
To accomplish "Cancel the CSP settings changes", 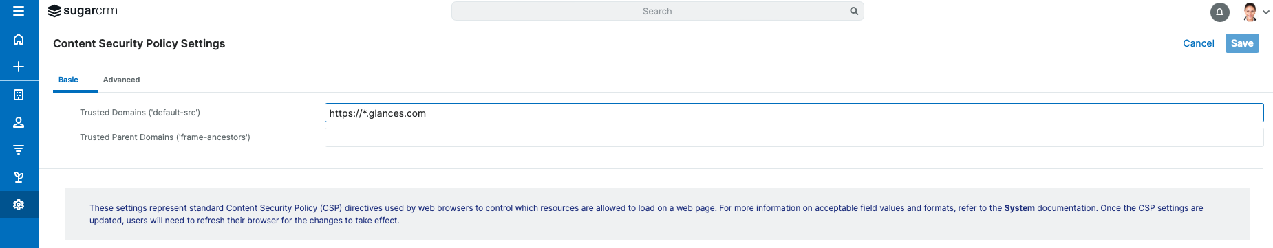I will (x=1198, y=43).
